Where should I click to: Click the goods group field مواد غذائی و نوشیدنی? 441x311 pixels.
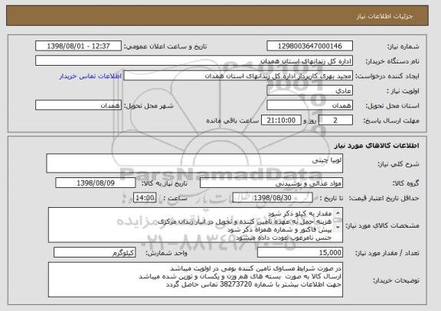click(271, 183)
